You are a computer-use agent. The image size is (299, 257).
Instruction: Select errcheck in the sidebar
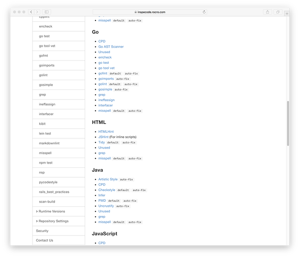point(59,27)
